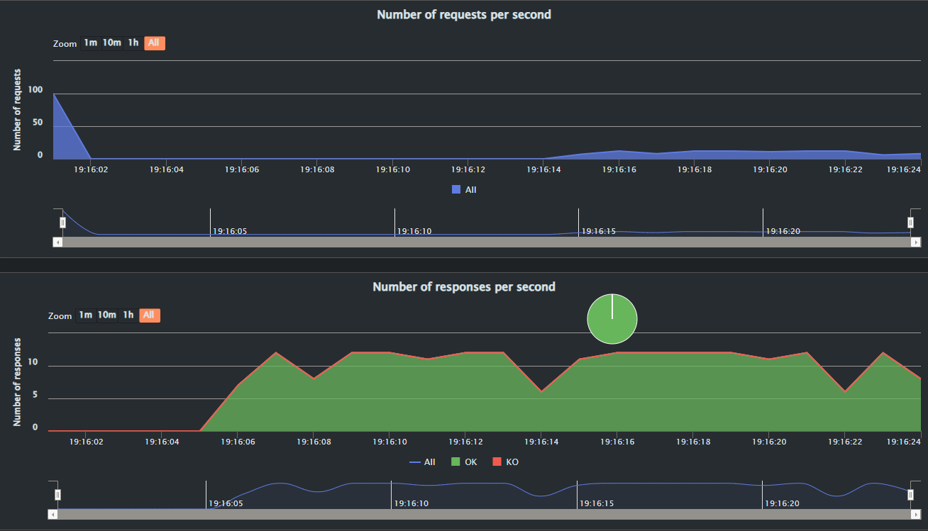Toggle the All series in requests legend
928x531 pixels.
pyautogui.click(x=464, y=190)
